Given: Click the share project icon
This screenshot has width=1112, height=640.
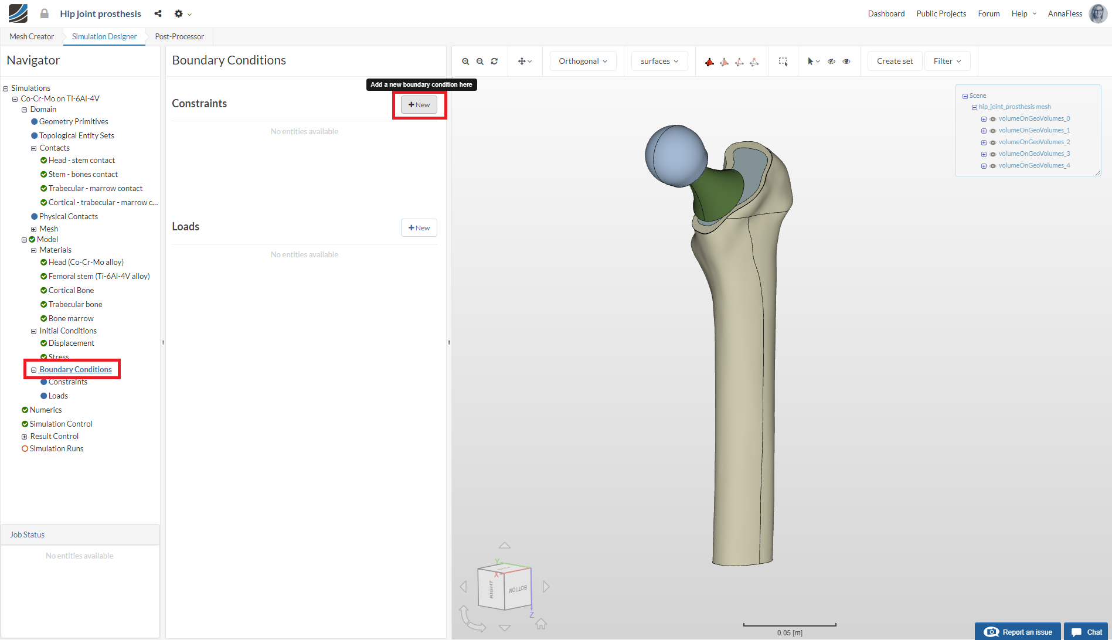Looking at the screenshot, I should coord(158,13).
